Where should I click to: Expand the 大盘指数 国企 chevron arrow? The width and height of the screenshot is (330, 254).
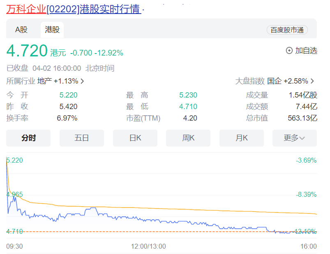[x=312, y=81]
